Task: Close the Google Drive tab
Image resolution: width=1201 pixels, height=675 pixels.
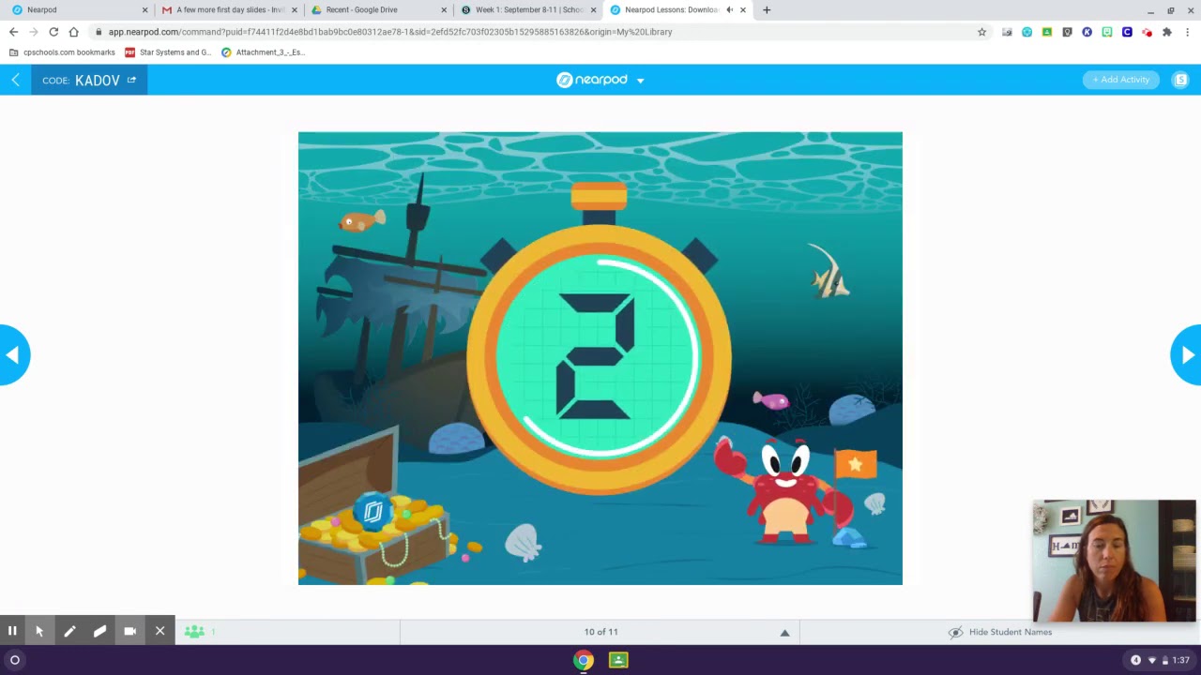Action: pyautogui.click(x=444, y=9)
